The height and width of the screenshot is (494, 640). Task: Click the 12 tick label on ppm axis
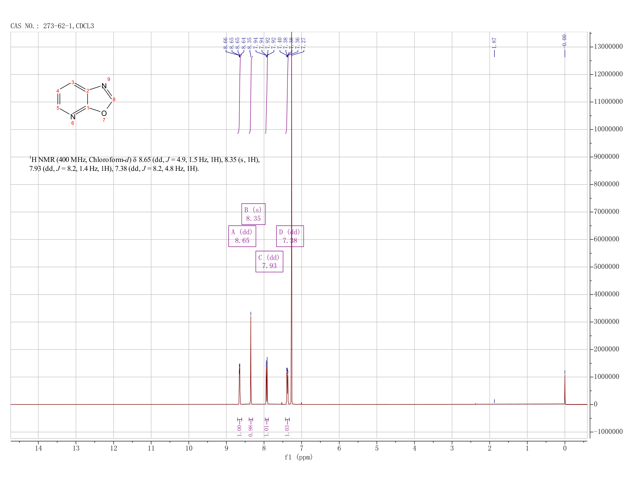113,448
